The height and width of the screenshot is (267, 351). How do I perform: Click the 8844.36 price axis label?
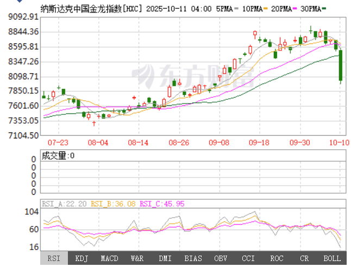tap(23, 32)
